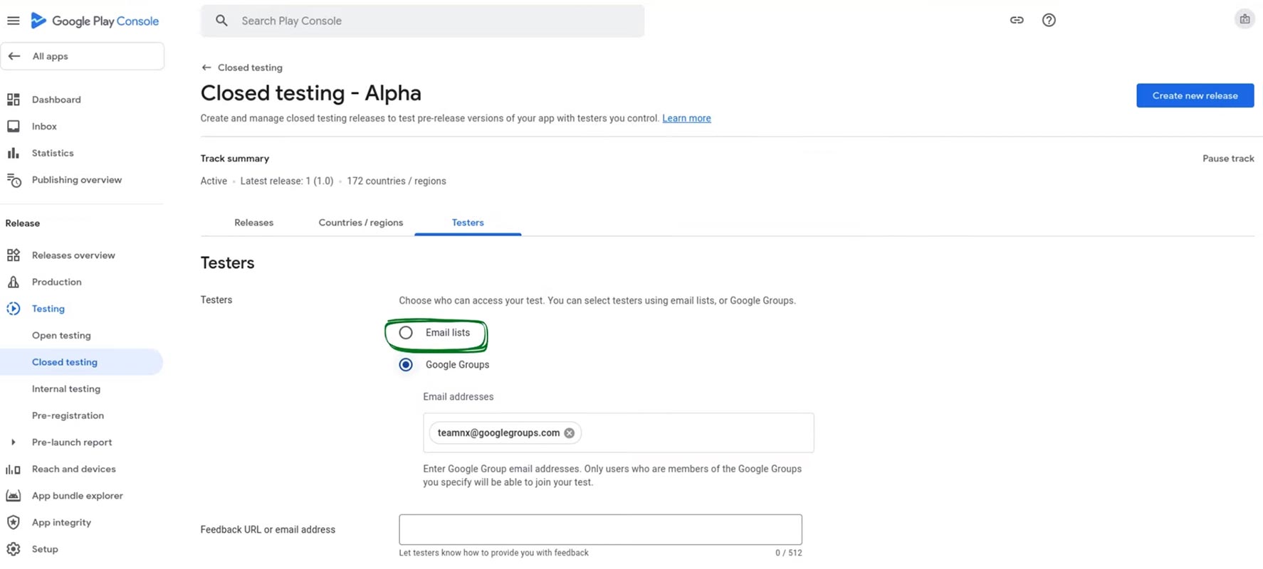Switch to the Releases tab
Viewport: 1263px width, 569px height.
pyautogui.click(x=254, y=223)
